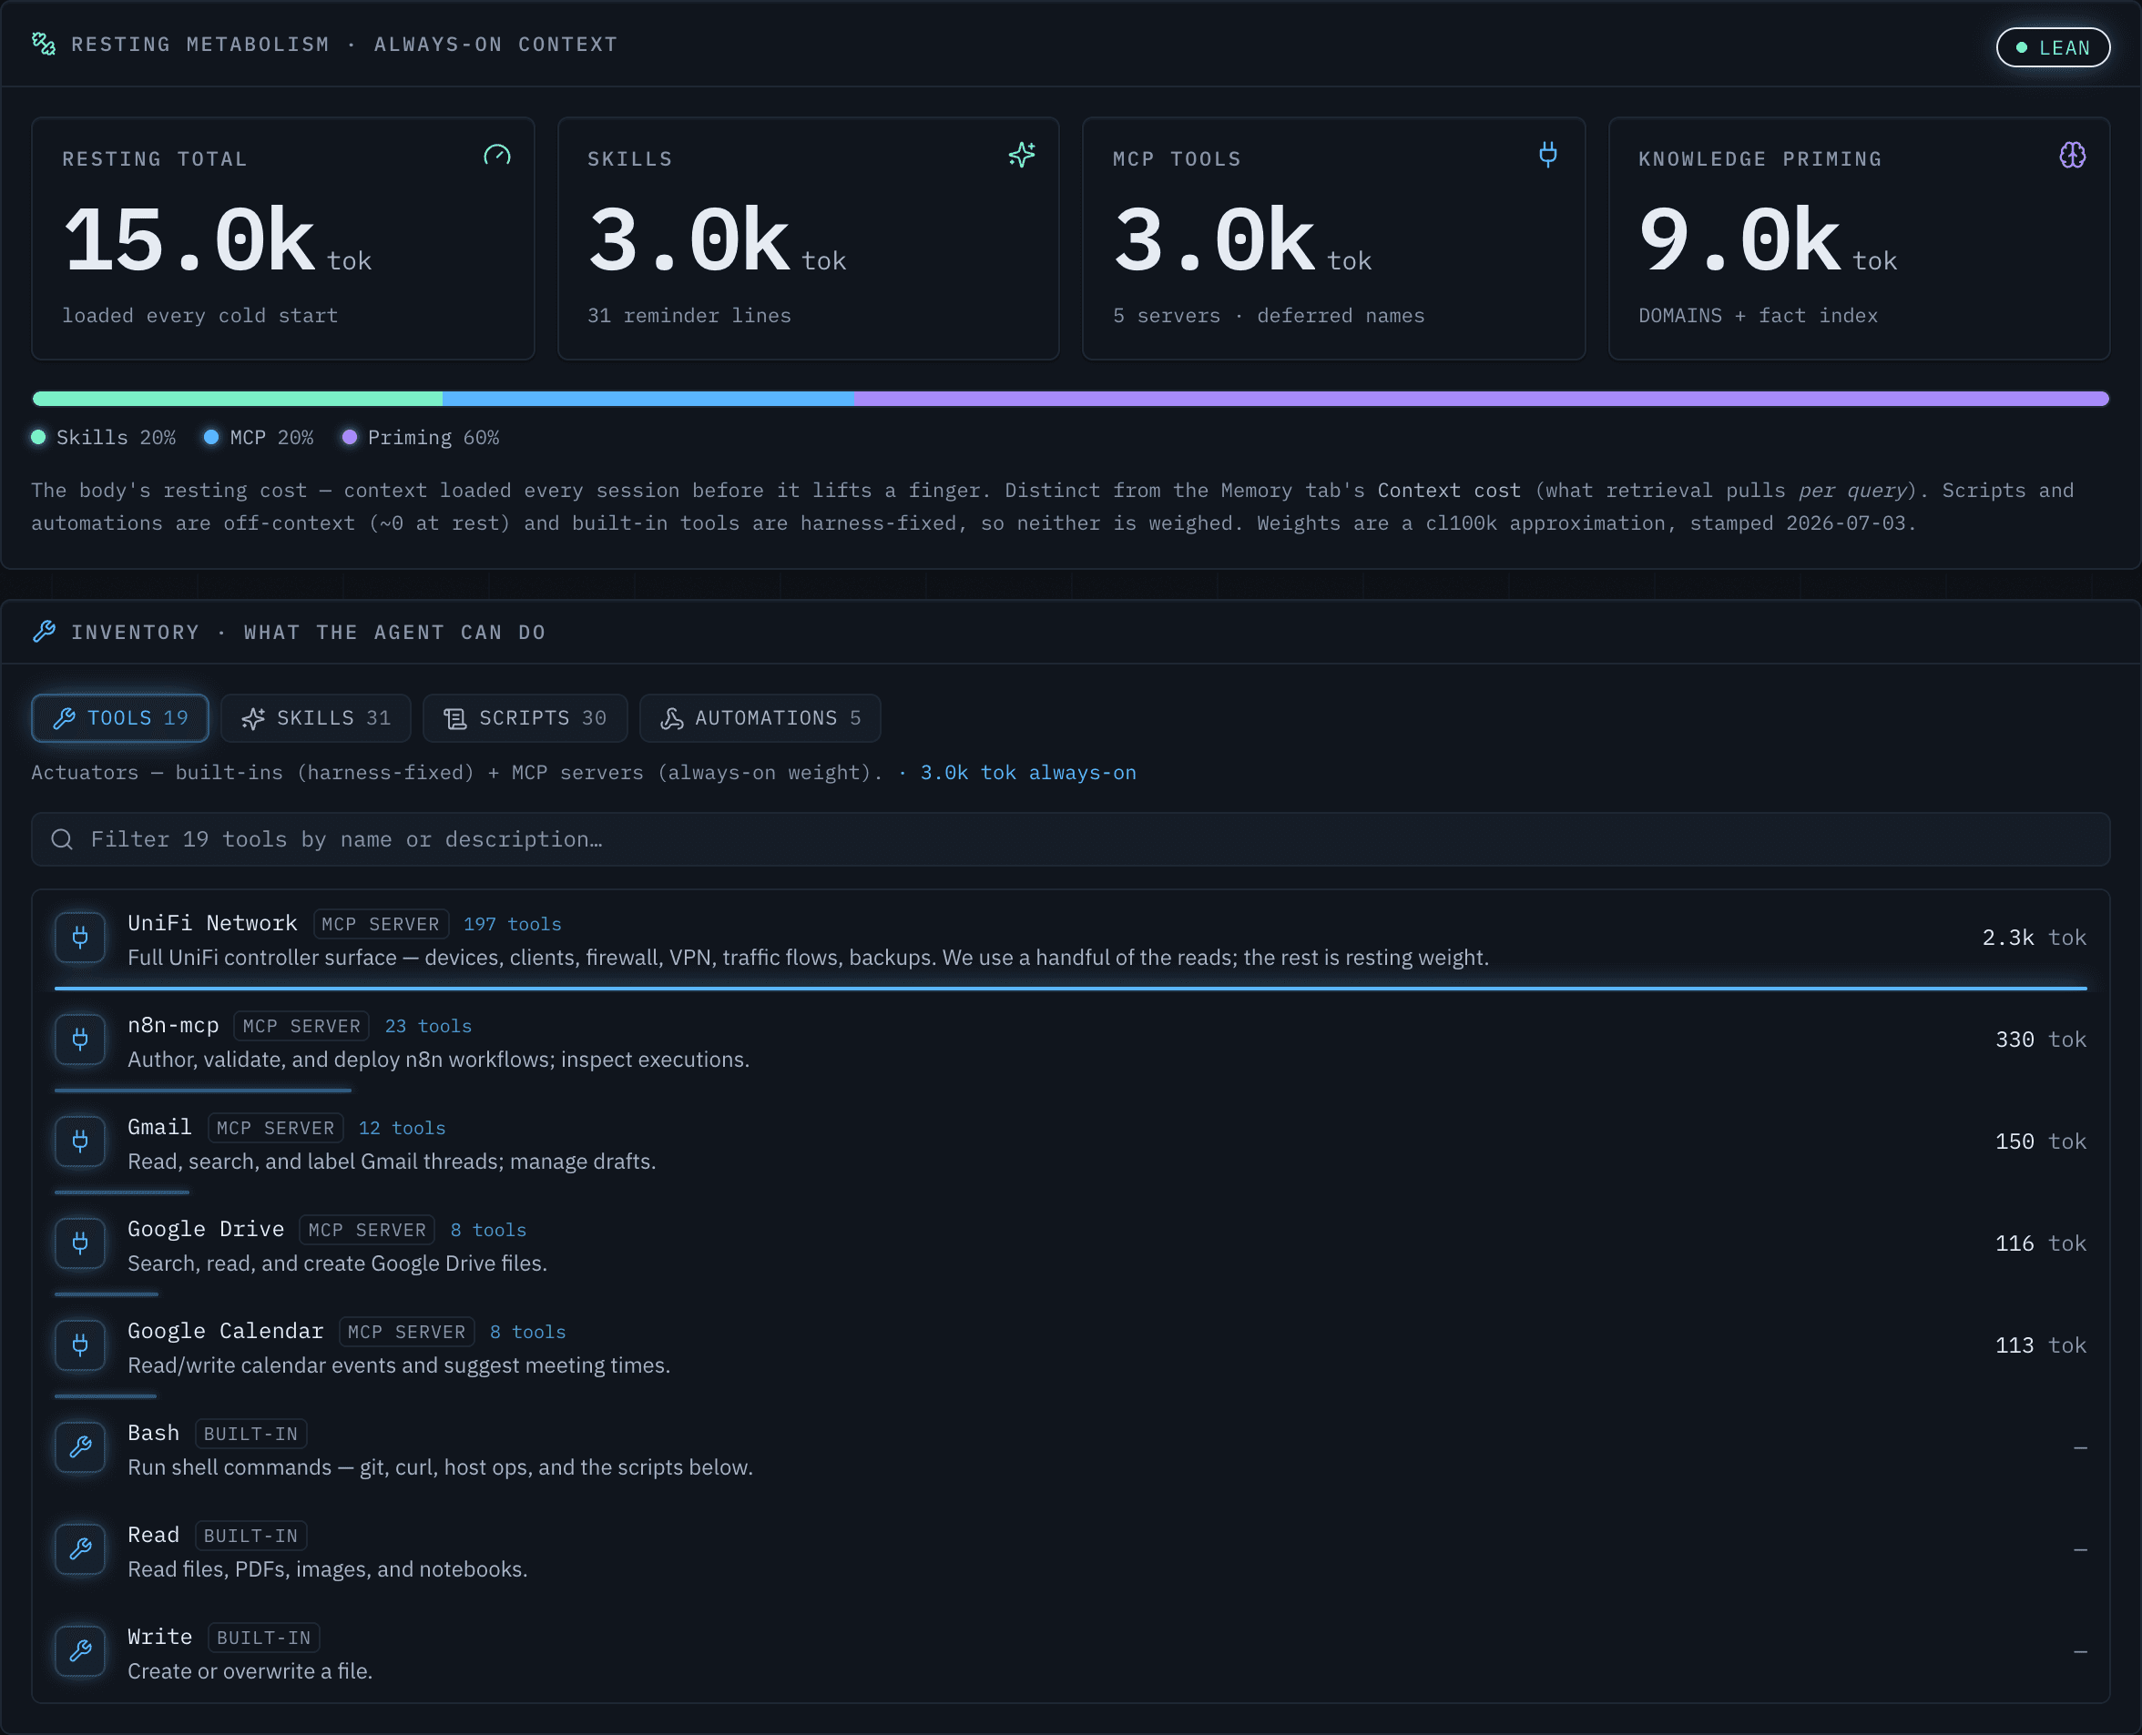This screenshot has height=1735, width=2142.
Task: Click the Resting Metabolism header icon
Action: [44, 44]
